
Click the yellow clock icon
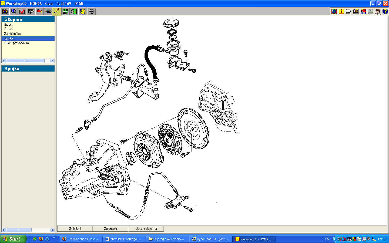tap(83, 11)
